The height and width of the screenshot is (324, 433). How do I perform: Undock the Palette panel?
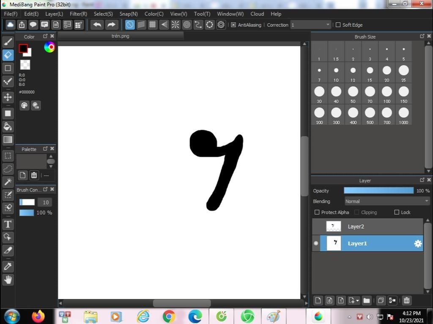pos(45,149)
